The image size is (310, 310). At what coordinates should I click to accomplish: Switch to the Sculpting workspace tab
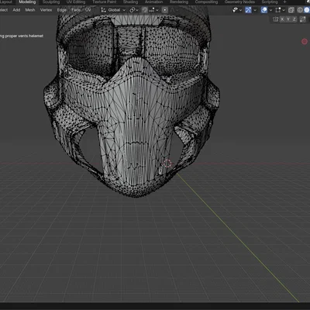pyautogui.click(x=51, y=2)
